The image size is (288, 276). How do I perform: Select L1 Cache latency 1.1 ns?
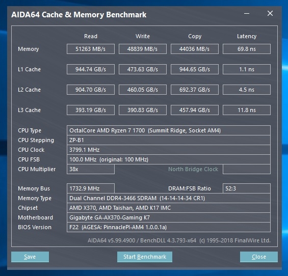(x=247, y=69)
